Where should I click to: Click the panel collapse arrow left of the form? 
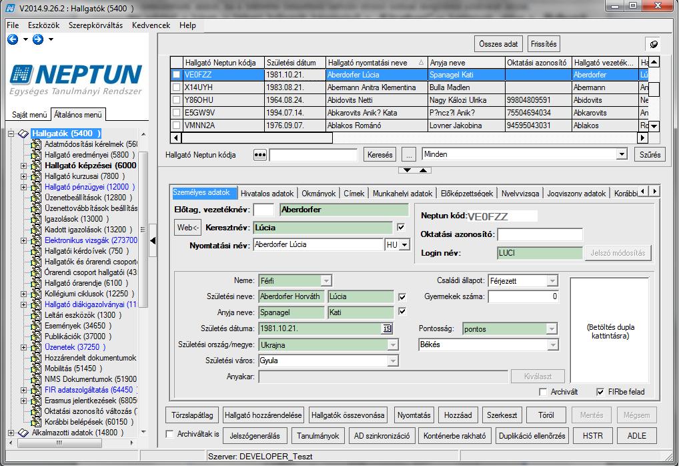[153, 240]
